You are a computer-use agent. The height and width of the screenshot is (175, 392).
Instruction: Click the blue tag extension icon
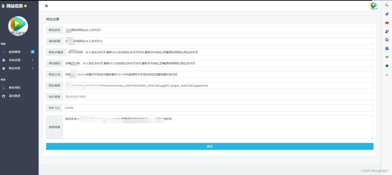[x=387, y=14]
